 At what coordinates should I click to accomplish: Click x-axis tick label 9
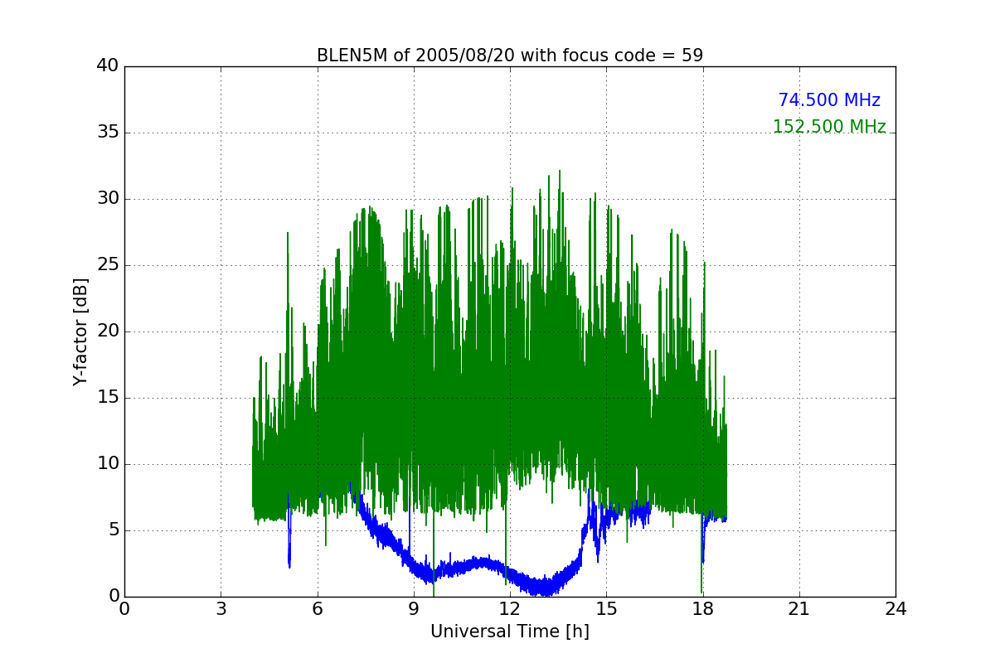(414, 608)
